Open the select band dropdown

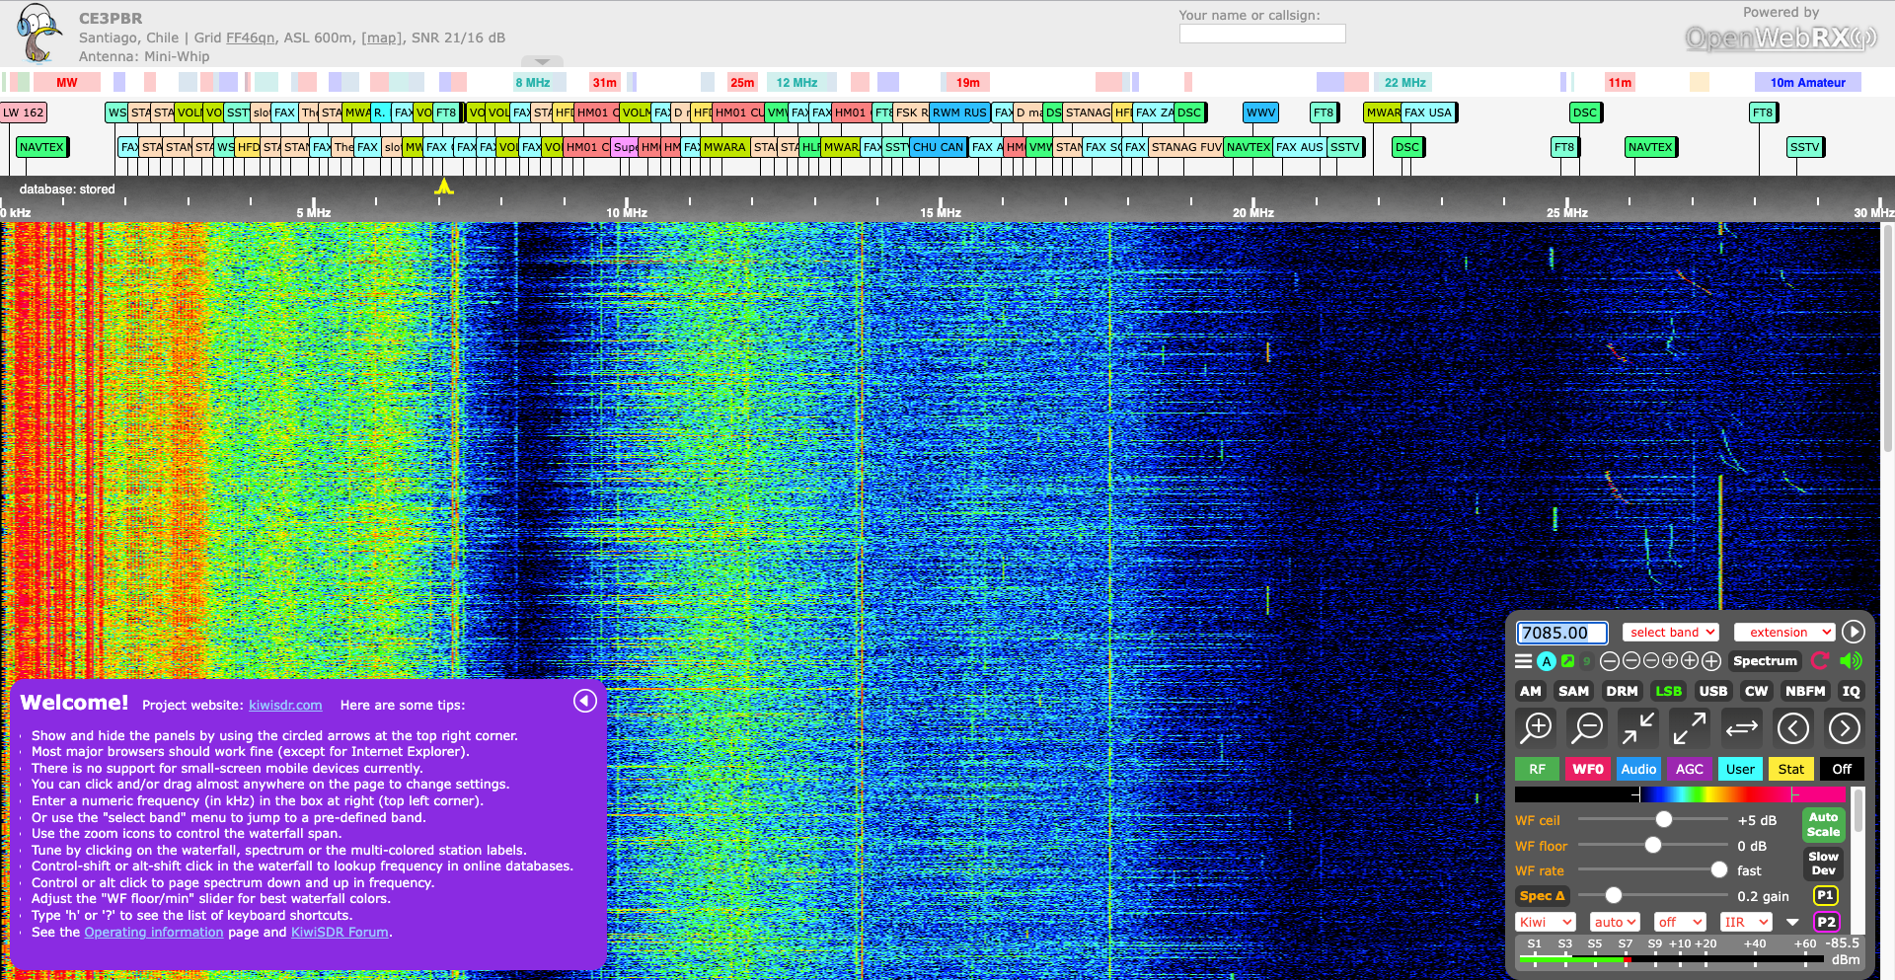1671,633
